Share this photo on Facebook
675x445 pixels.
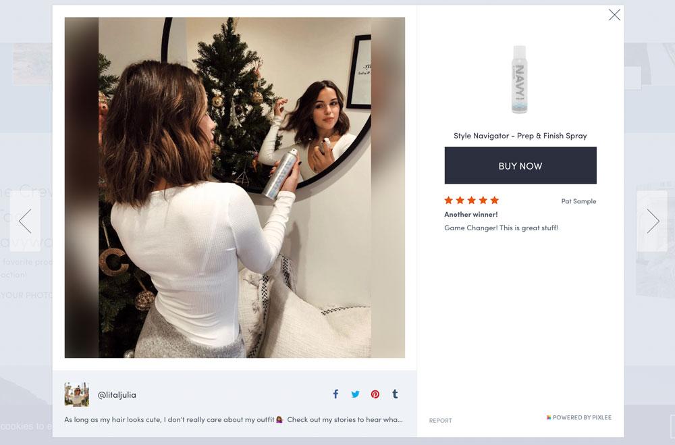(x=335, y=394)
